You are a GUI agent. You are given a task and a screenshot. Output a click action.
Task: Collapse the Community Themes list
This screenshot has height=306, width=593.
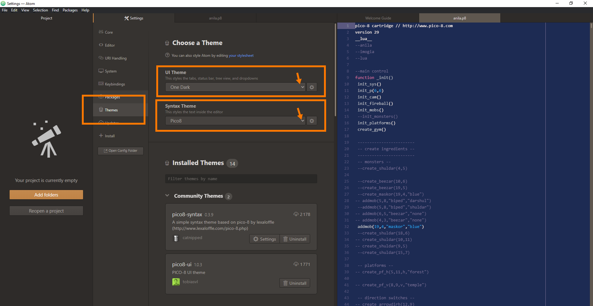click(167, 196)
